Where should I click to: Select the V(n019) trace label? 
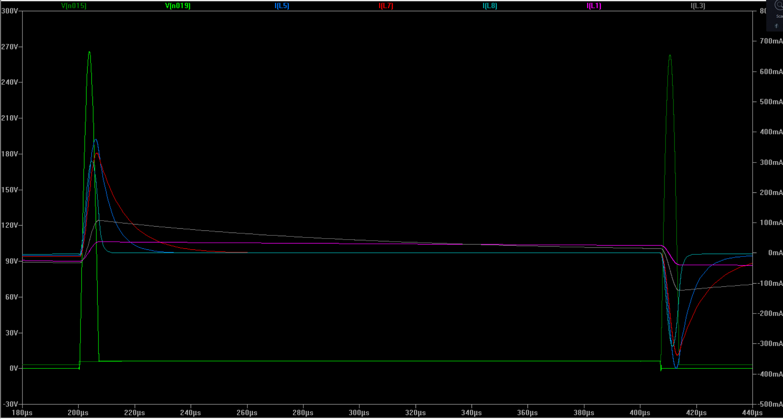click(x=178, y=6)
